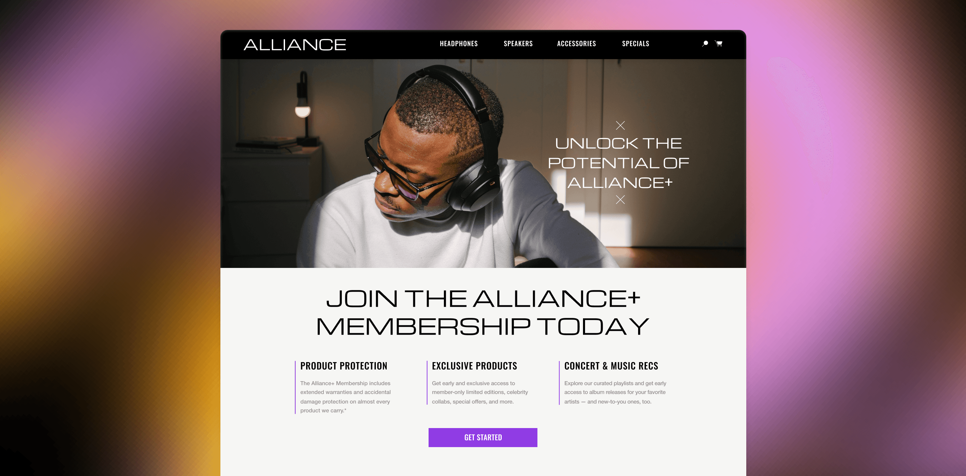Click the purple bar beside Product Protection
This screenshot has width=966, height=476.
[295, 387]
